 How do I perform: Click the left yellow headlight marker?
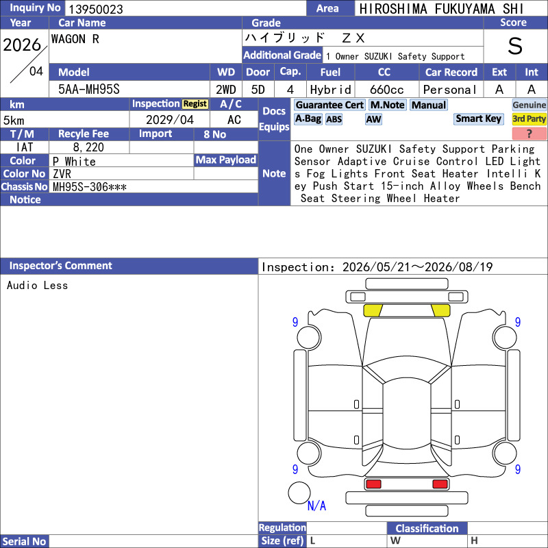pyautogui.click(x=373, y=310)
